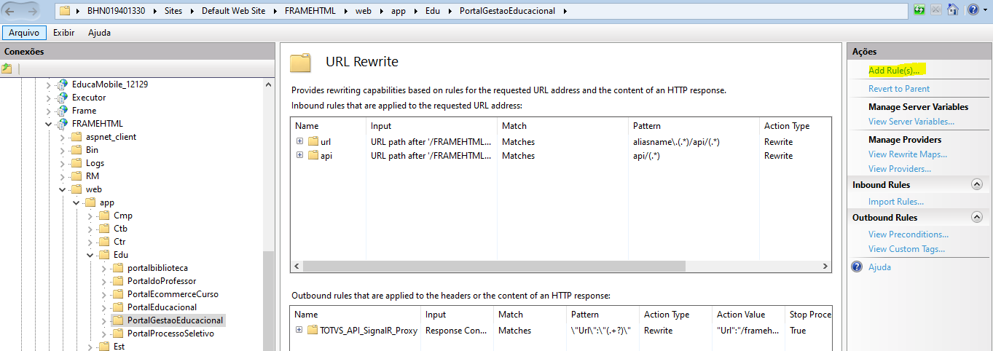This screenshot has width=993, height=351.
Task: Click the back navigation arrow
Action: (x=12, y=11)
